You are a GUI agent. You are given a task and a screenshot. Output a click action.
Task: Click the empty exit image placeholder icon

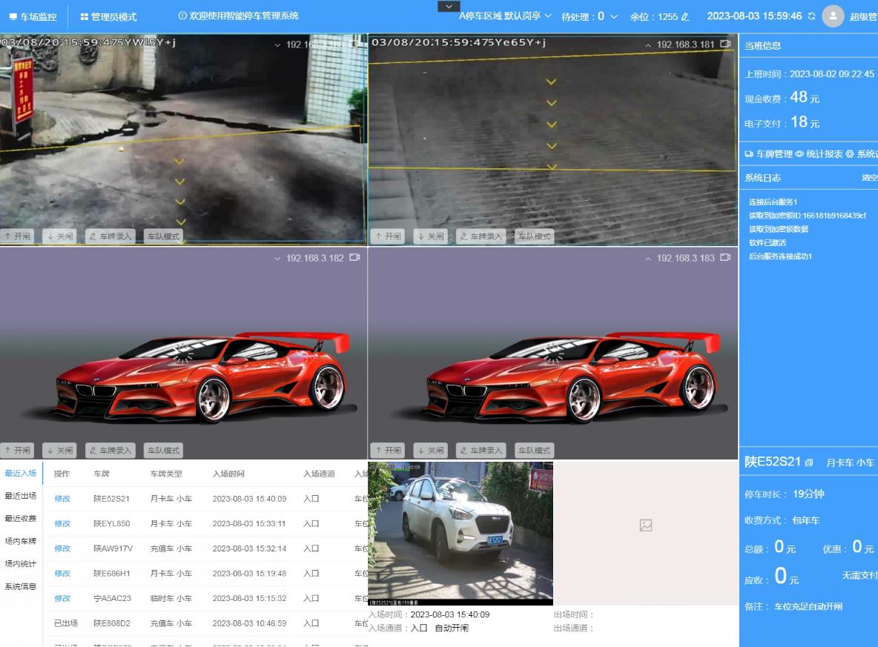[x=646, y=525]
